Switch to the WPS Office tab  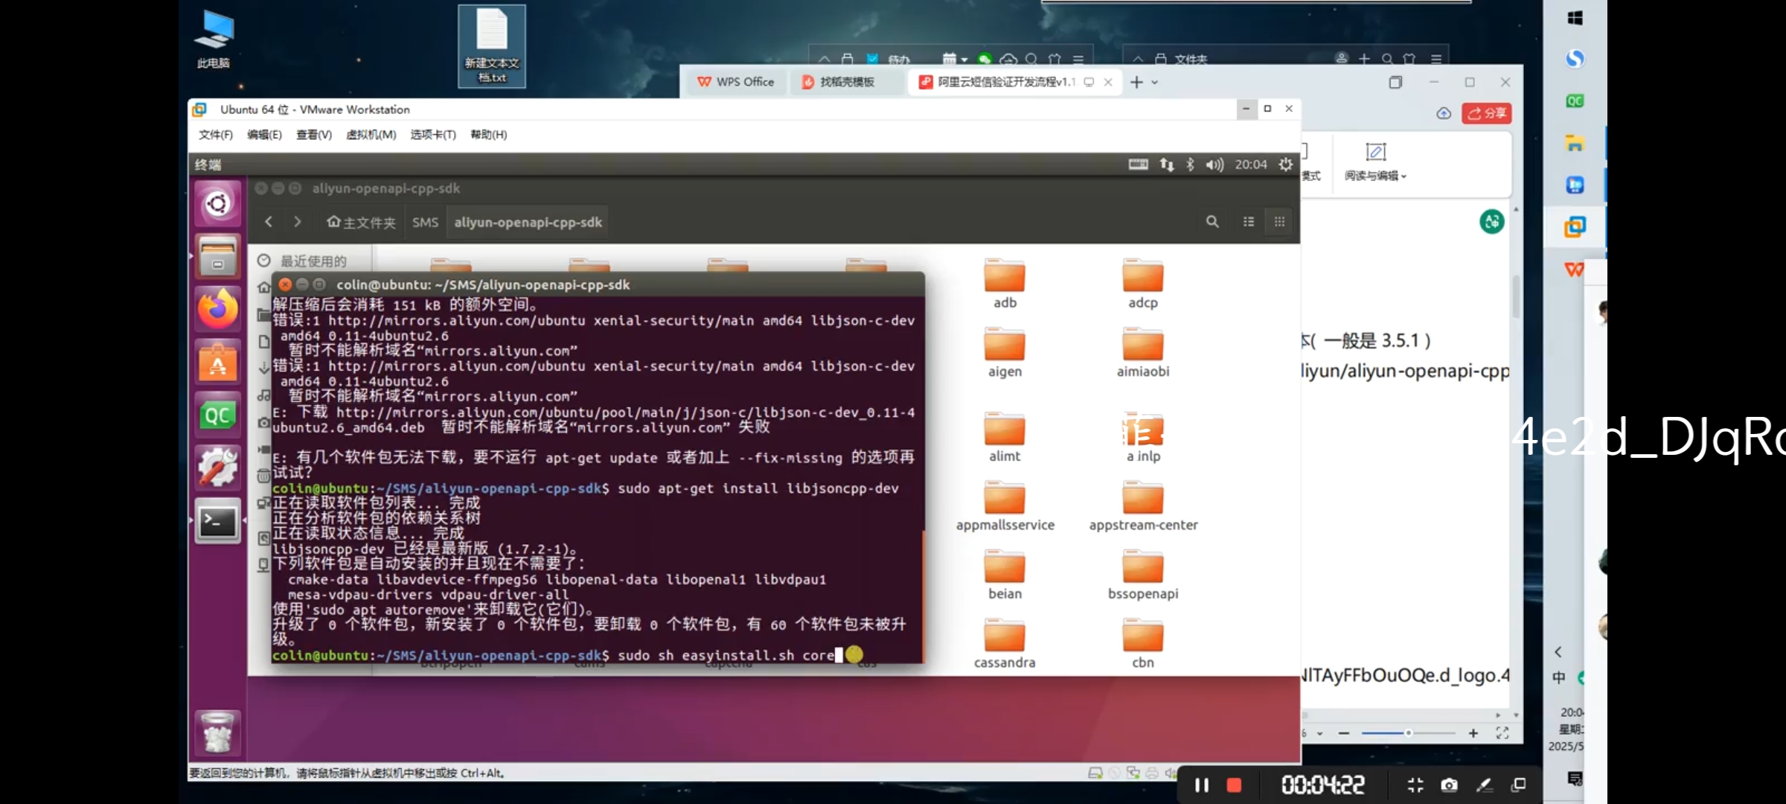coord(735,82)
